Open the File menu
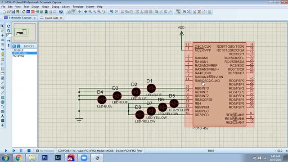Viewport: 288px width, 162px height. 3,7
